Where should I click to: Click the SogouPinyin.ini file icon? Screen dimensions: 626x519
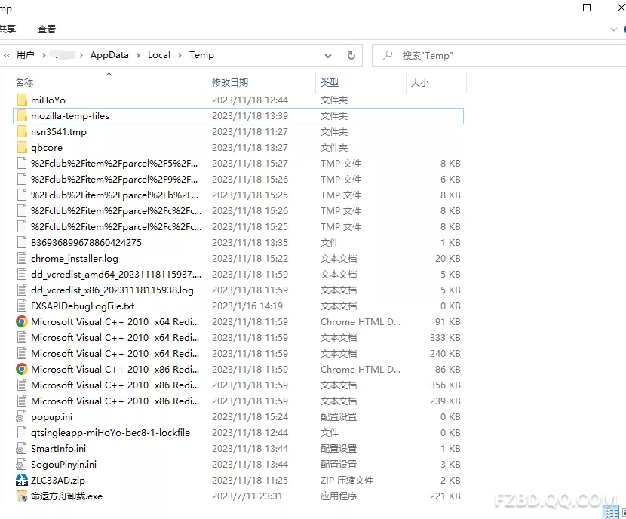(21, 464)
